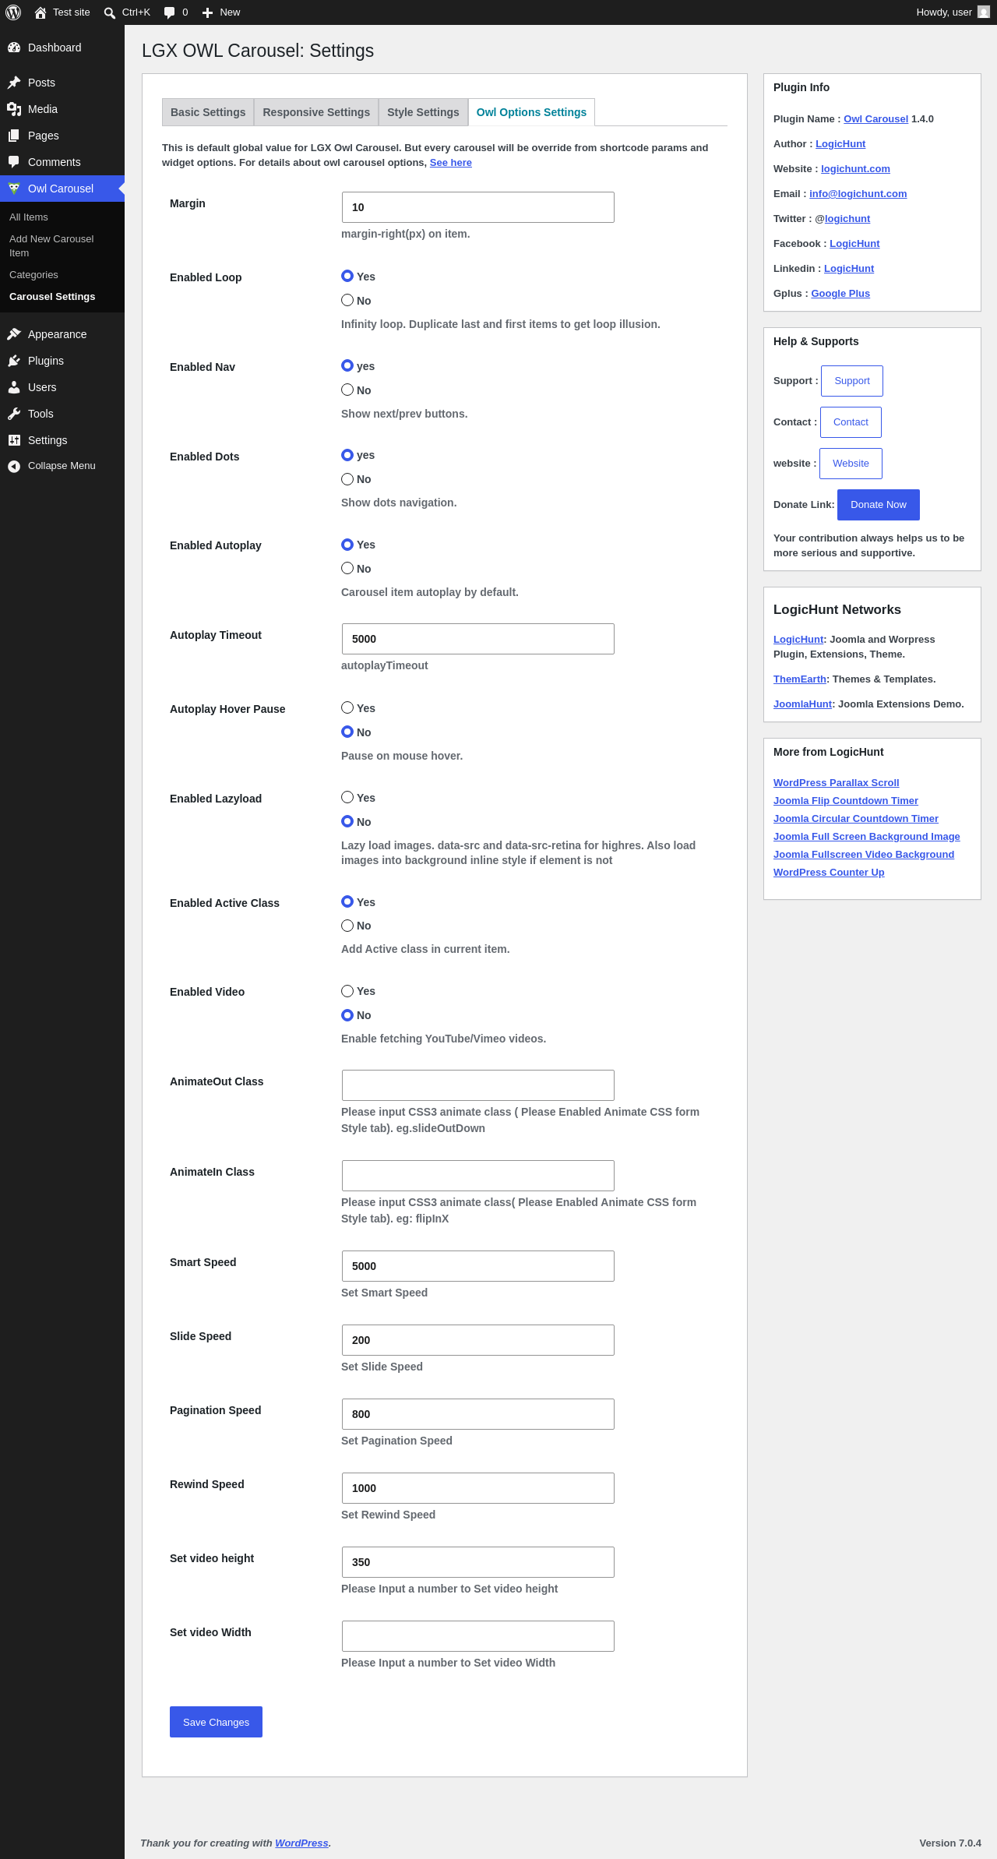The width and height of the screenshot is (997, 1859).
Task: Click the Appearance paintbrush icon
Action: click(x=14, y=334)
